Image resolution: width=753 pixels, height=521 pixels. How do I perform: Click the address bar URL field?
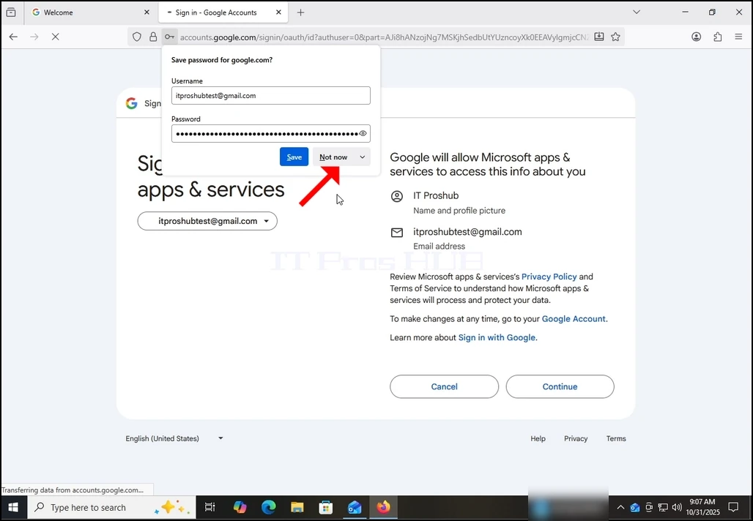pos(384,37)
